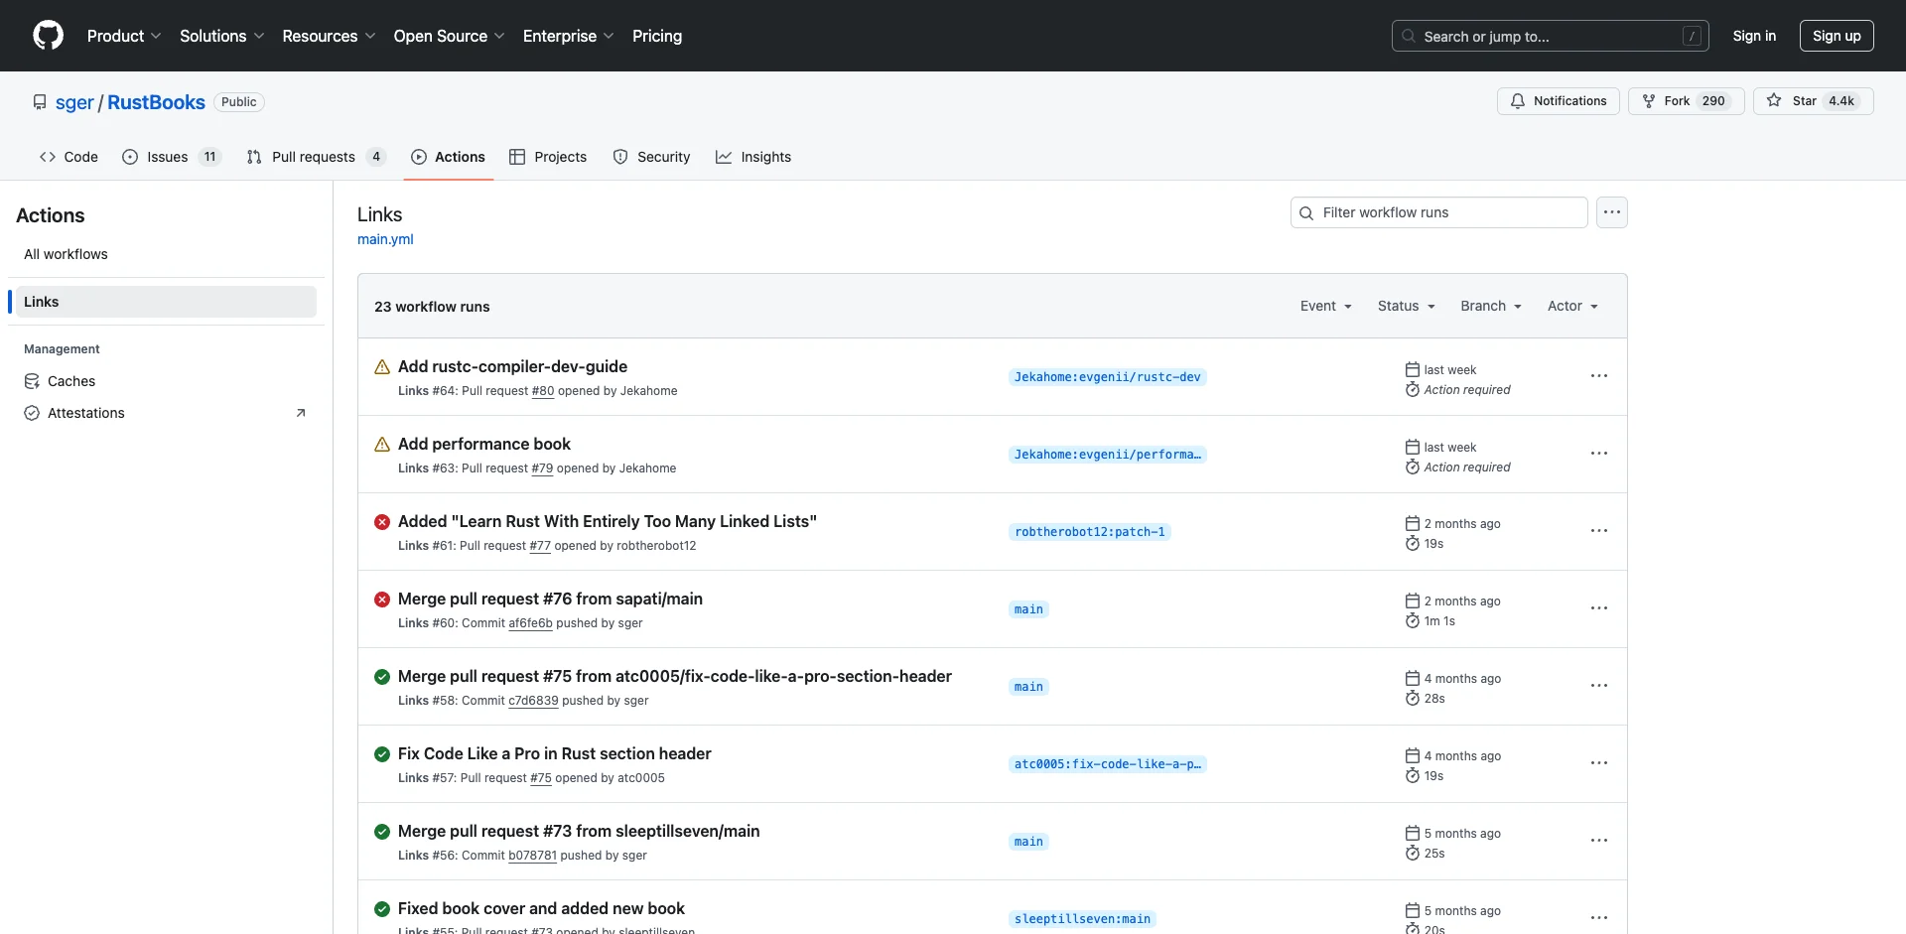This screenshot has width=1906, height=934.
Task: Click branch label Jekahome:evgenii/rustc-dev
Action: 1107,377
